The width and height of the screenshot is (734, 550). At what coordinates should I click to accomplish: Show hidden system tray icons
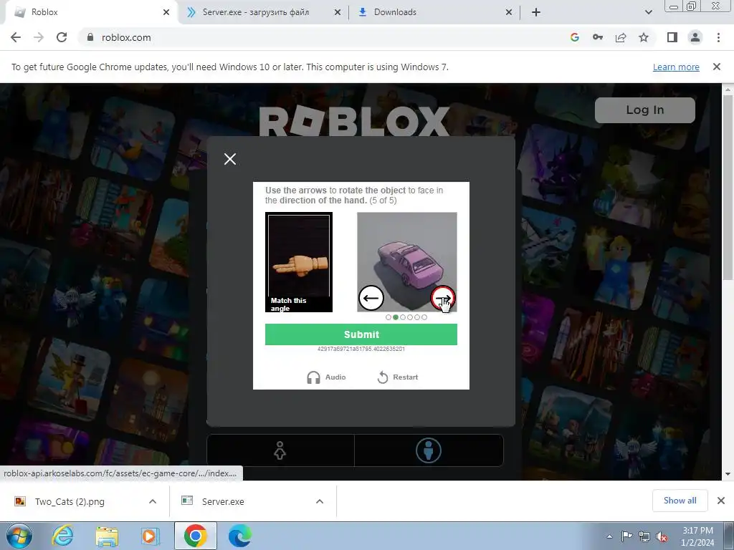(x=609, y=536)
